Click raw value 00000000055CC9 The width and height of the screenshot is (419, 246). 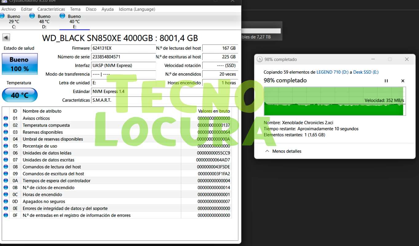click(214, 153)
